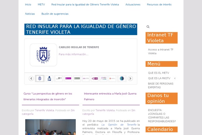Open the Actuaciones menu item
This screenshot has width=202, height=135.
[133, 4]
